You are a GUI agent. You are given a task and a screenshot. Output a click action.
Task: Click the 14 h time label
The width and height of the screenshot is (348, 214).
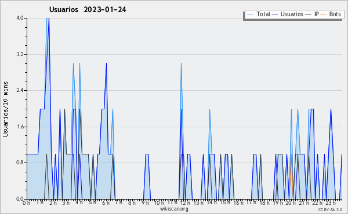pyautogui.click(x=212, y=202)
